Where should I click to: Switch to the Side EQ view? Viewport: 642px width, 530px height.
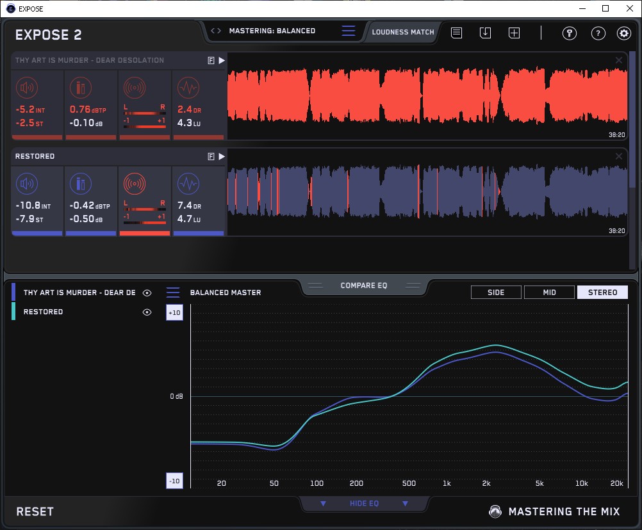(x=496, y=293)
